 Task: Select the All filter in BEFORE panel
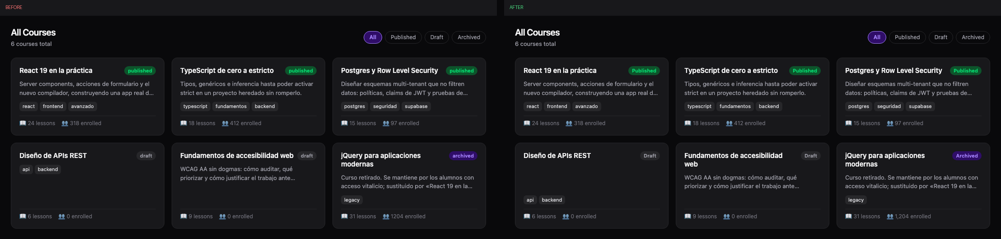373,37
